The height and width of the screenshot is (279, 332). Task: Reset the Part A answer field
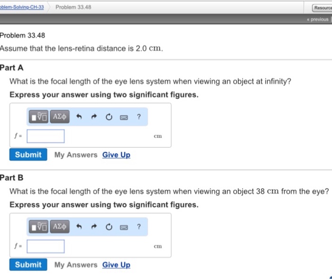(109, 117)
